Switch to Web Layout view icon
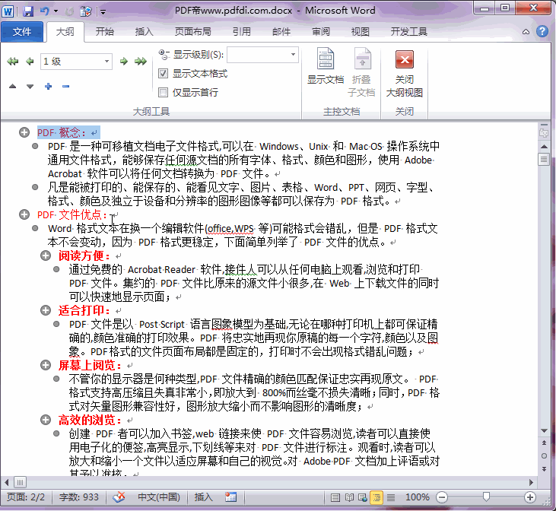The image size is (556, 511). 362,497
